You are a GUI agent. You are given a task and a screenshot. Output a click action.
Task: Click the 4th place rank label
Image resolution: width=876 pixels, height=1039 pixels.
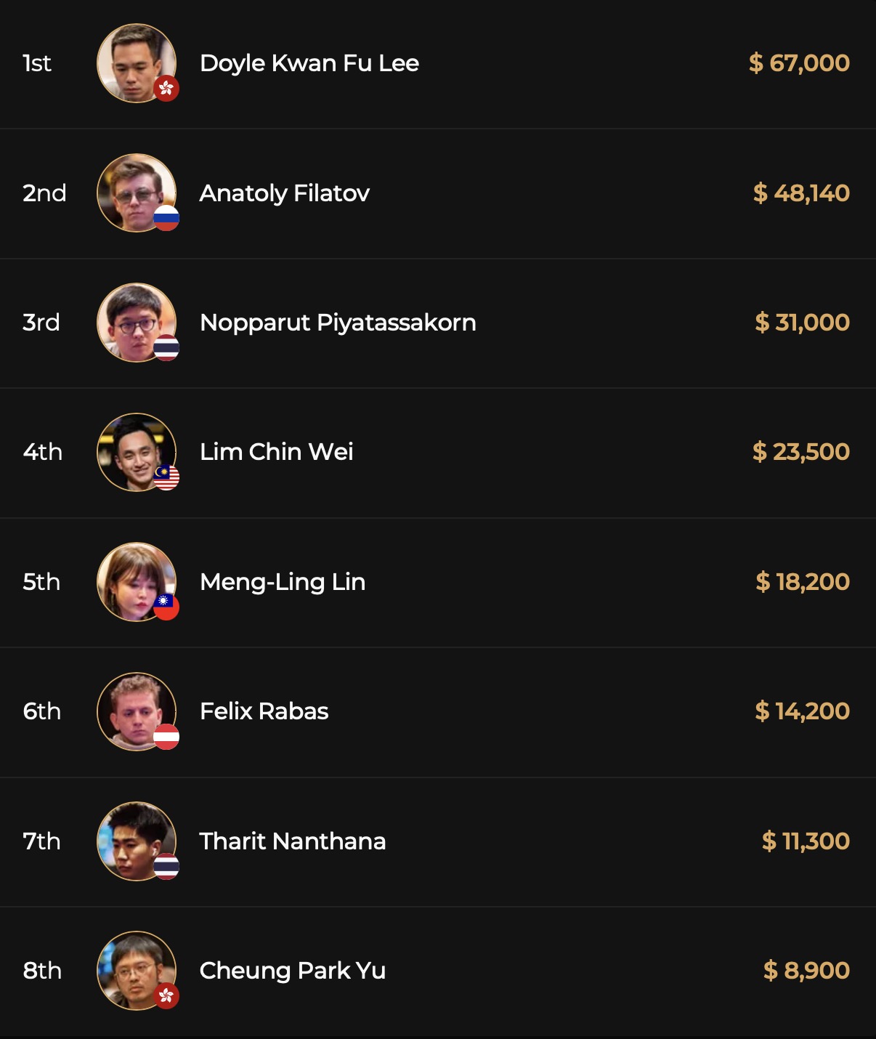(42, 452)
